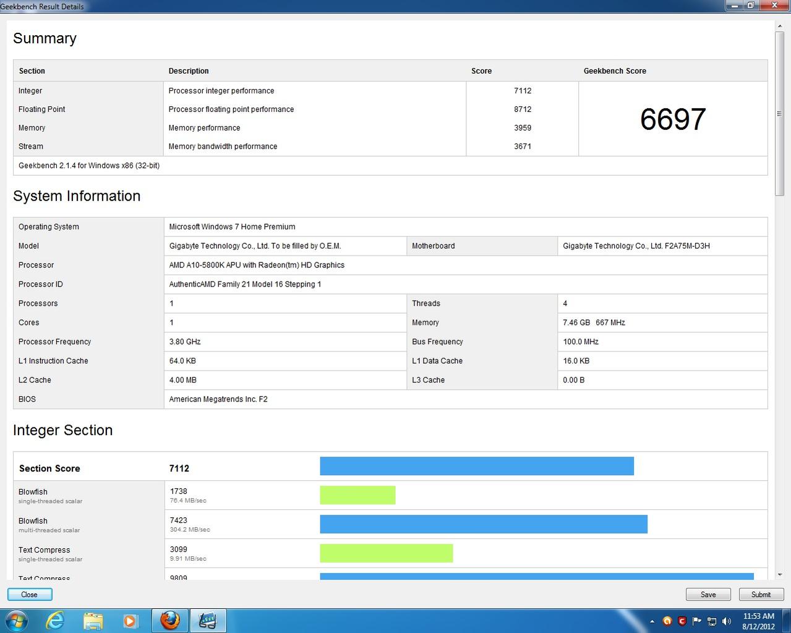Select processor frequency '3.80 GHz'
Image resolution: width=791 pixels, height=633 pixels.
(185, 342)
